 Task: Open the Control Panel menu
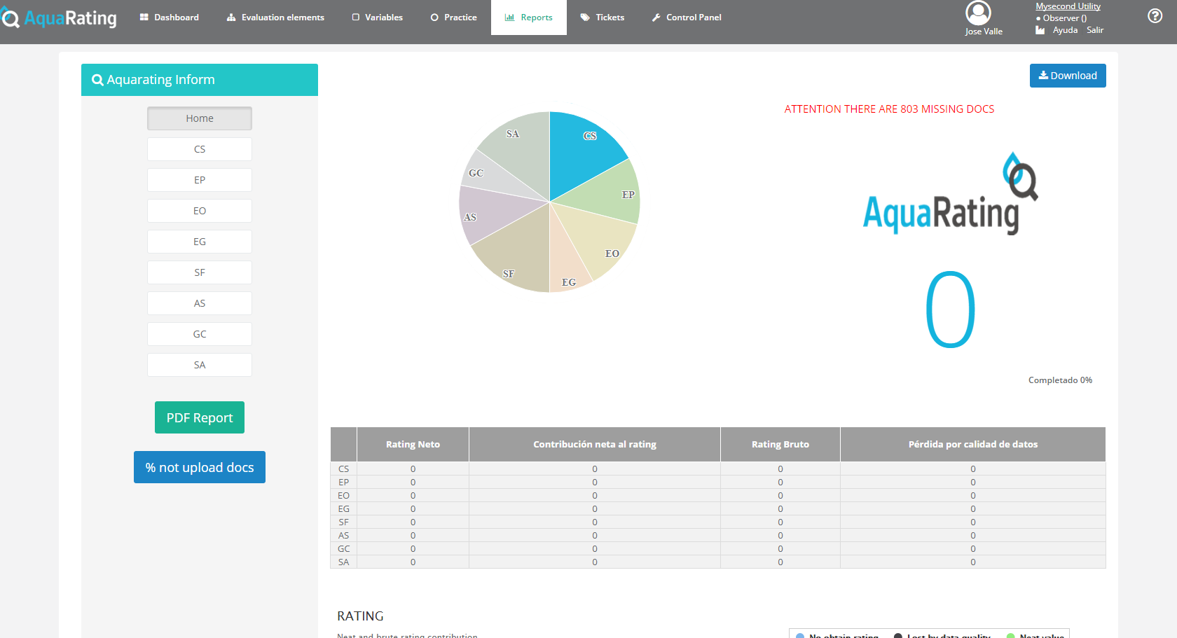pyautogui.click(x=686, y=18)
